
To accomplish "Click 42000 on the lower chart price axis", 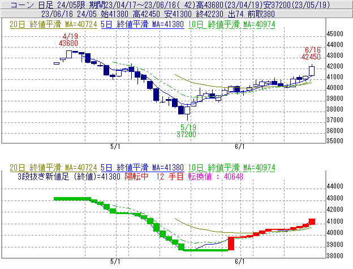I will point(335,210).
